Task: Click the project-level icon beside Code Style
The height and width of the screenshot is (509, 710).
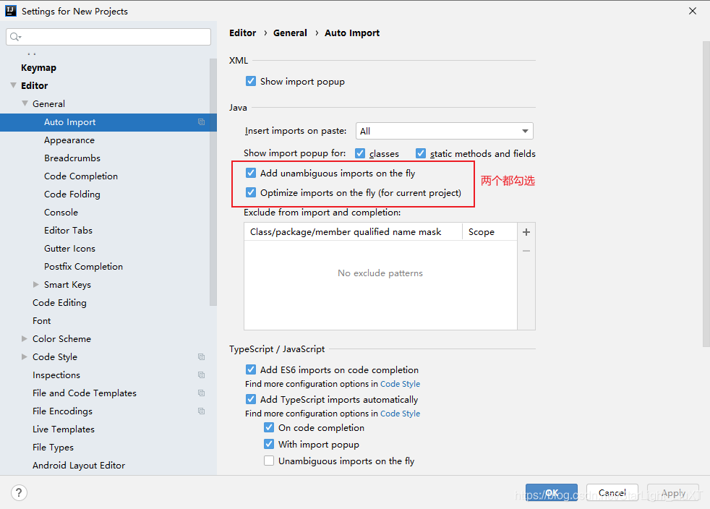Action: pyautogui.click(x=202, y=357)
